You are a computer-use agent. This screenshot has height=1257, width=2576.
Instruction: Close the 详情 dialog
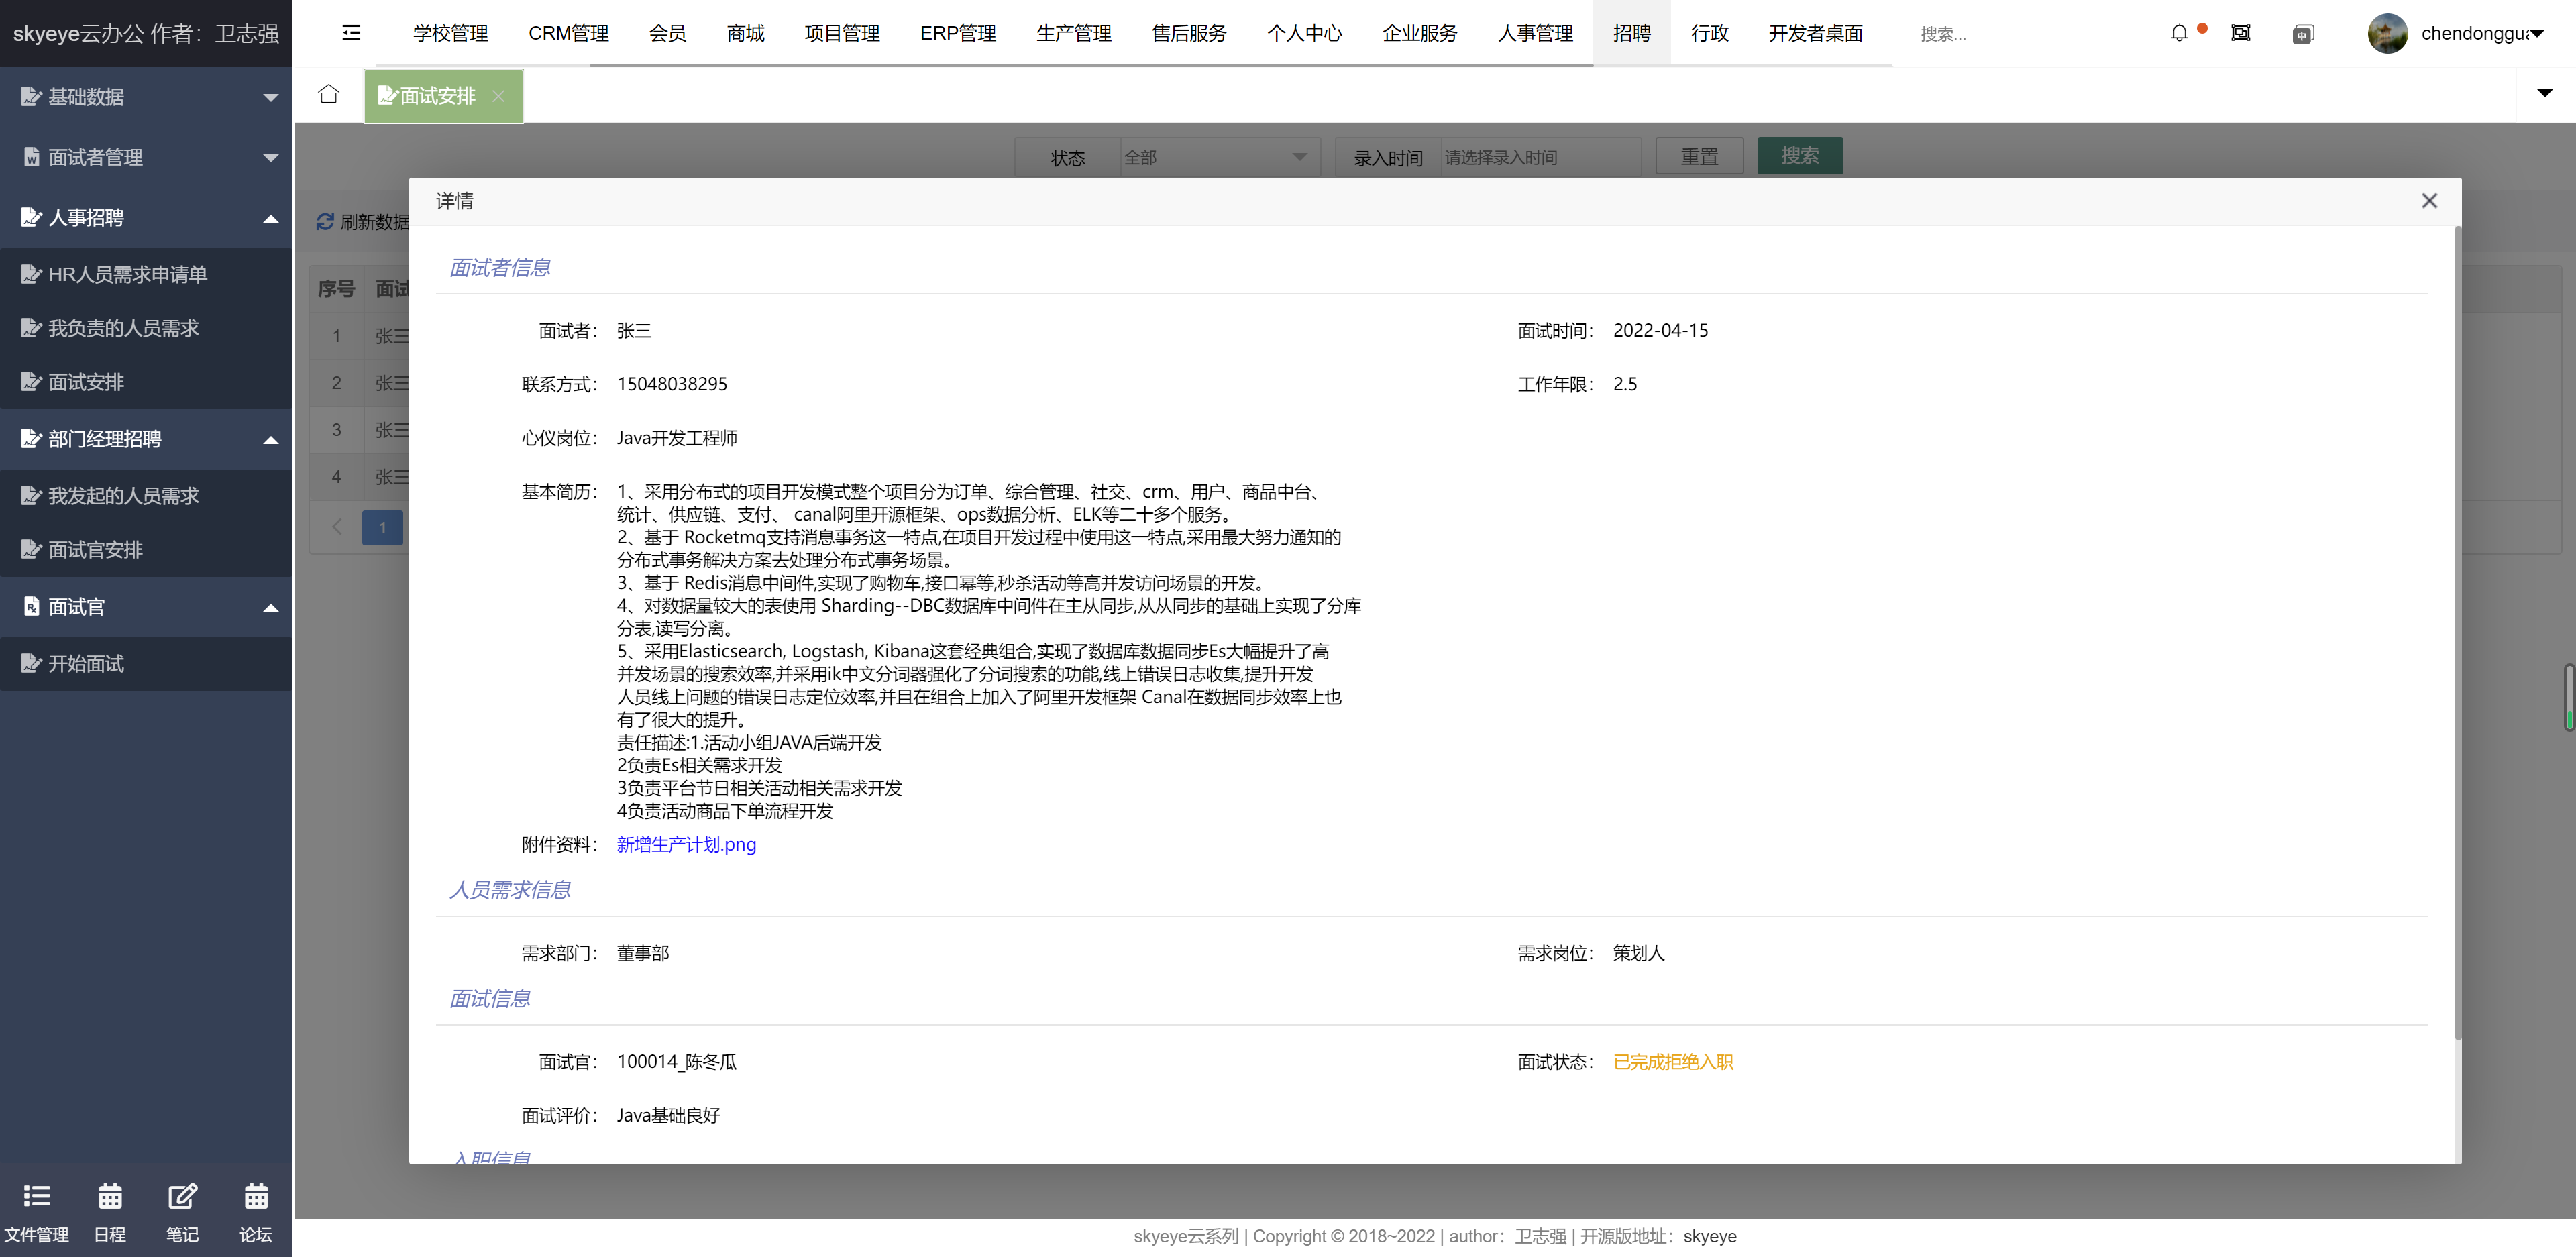tap(2429, 201)
